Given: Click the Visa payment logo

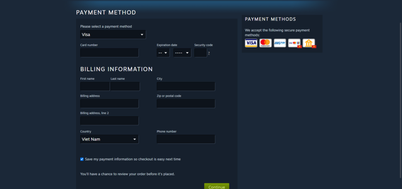Looking at the screenshot, I should (x=251, y=43).
